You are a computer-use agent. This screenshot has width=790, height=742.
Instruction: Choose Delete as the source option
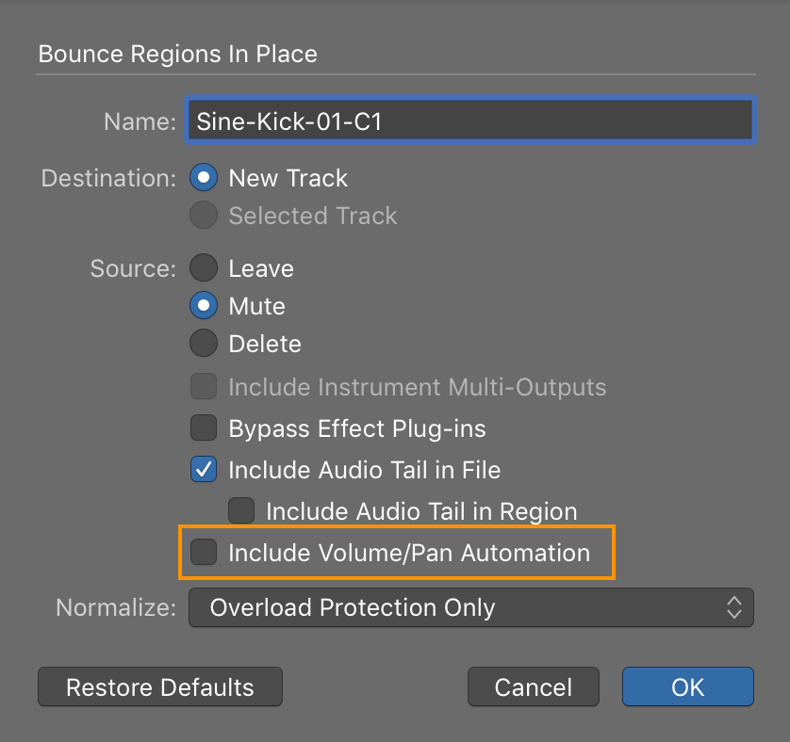pyautogui.click(x=204, y=343)
